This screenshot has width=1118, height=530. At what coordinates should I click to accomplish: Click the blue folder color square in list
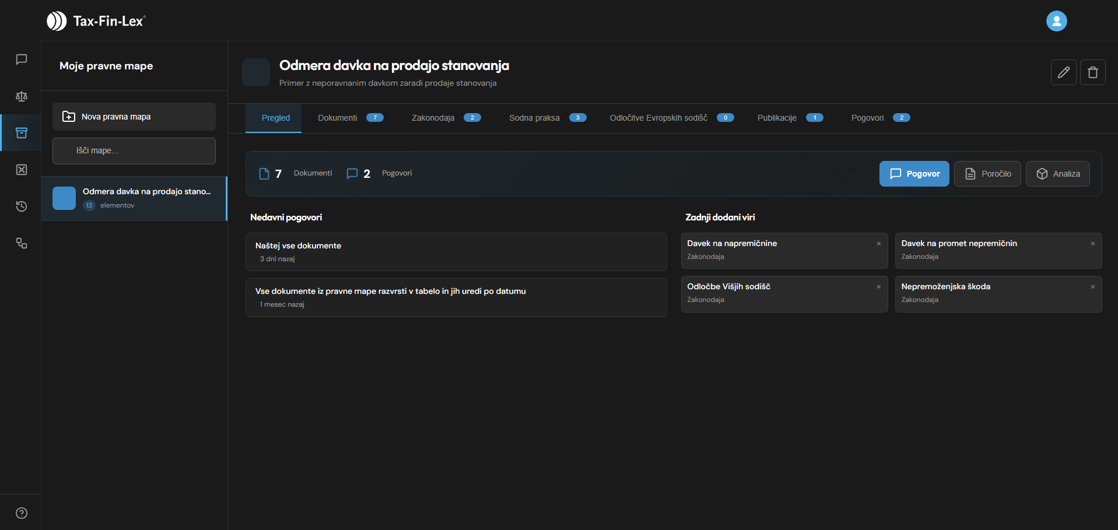(64, 198)
